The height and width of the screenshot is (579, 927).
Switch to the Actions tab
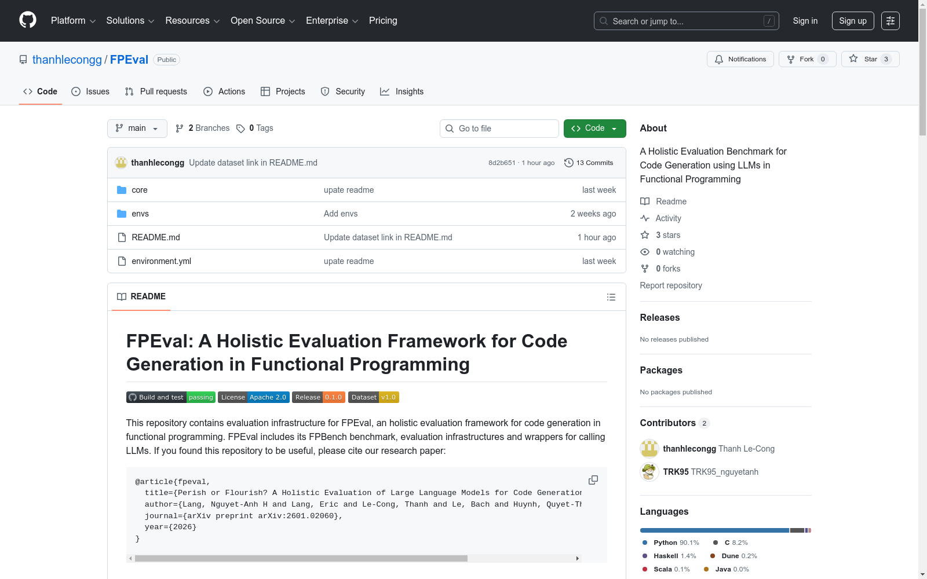coord(224,91)
